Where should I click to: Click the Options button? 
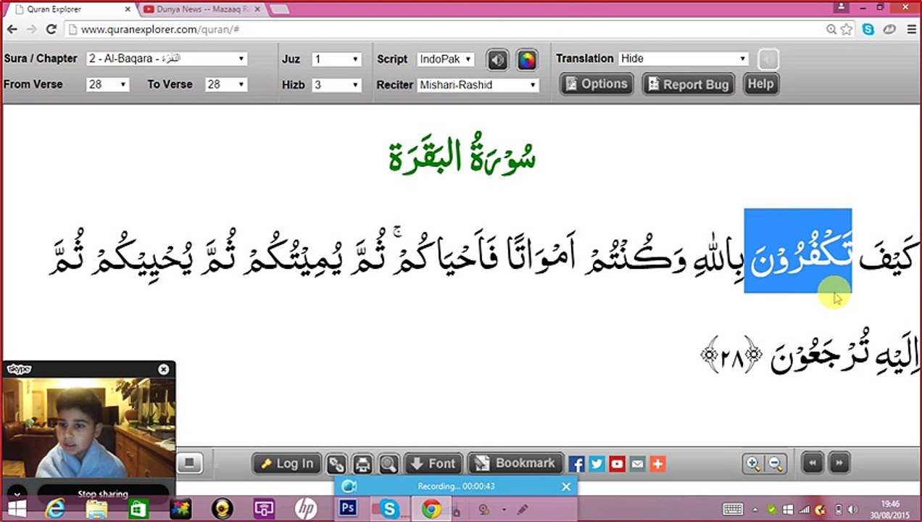tap(596, 84)
